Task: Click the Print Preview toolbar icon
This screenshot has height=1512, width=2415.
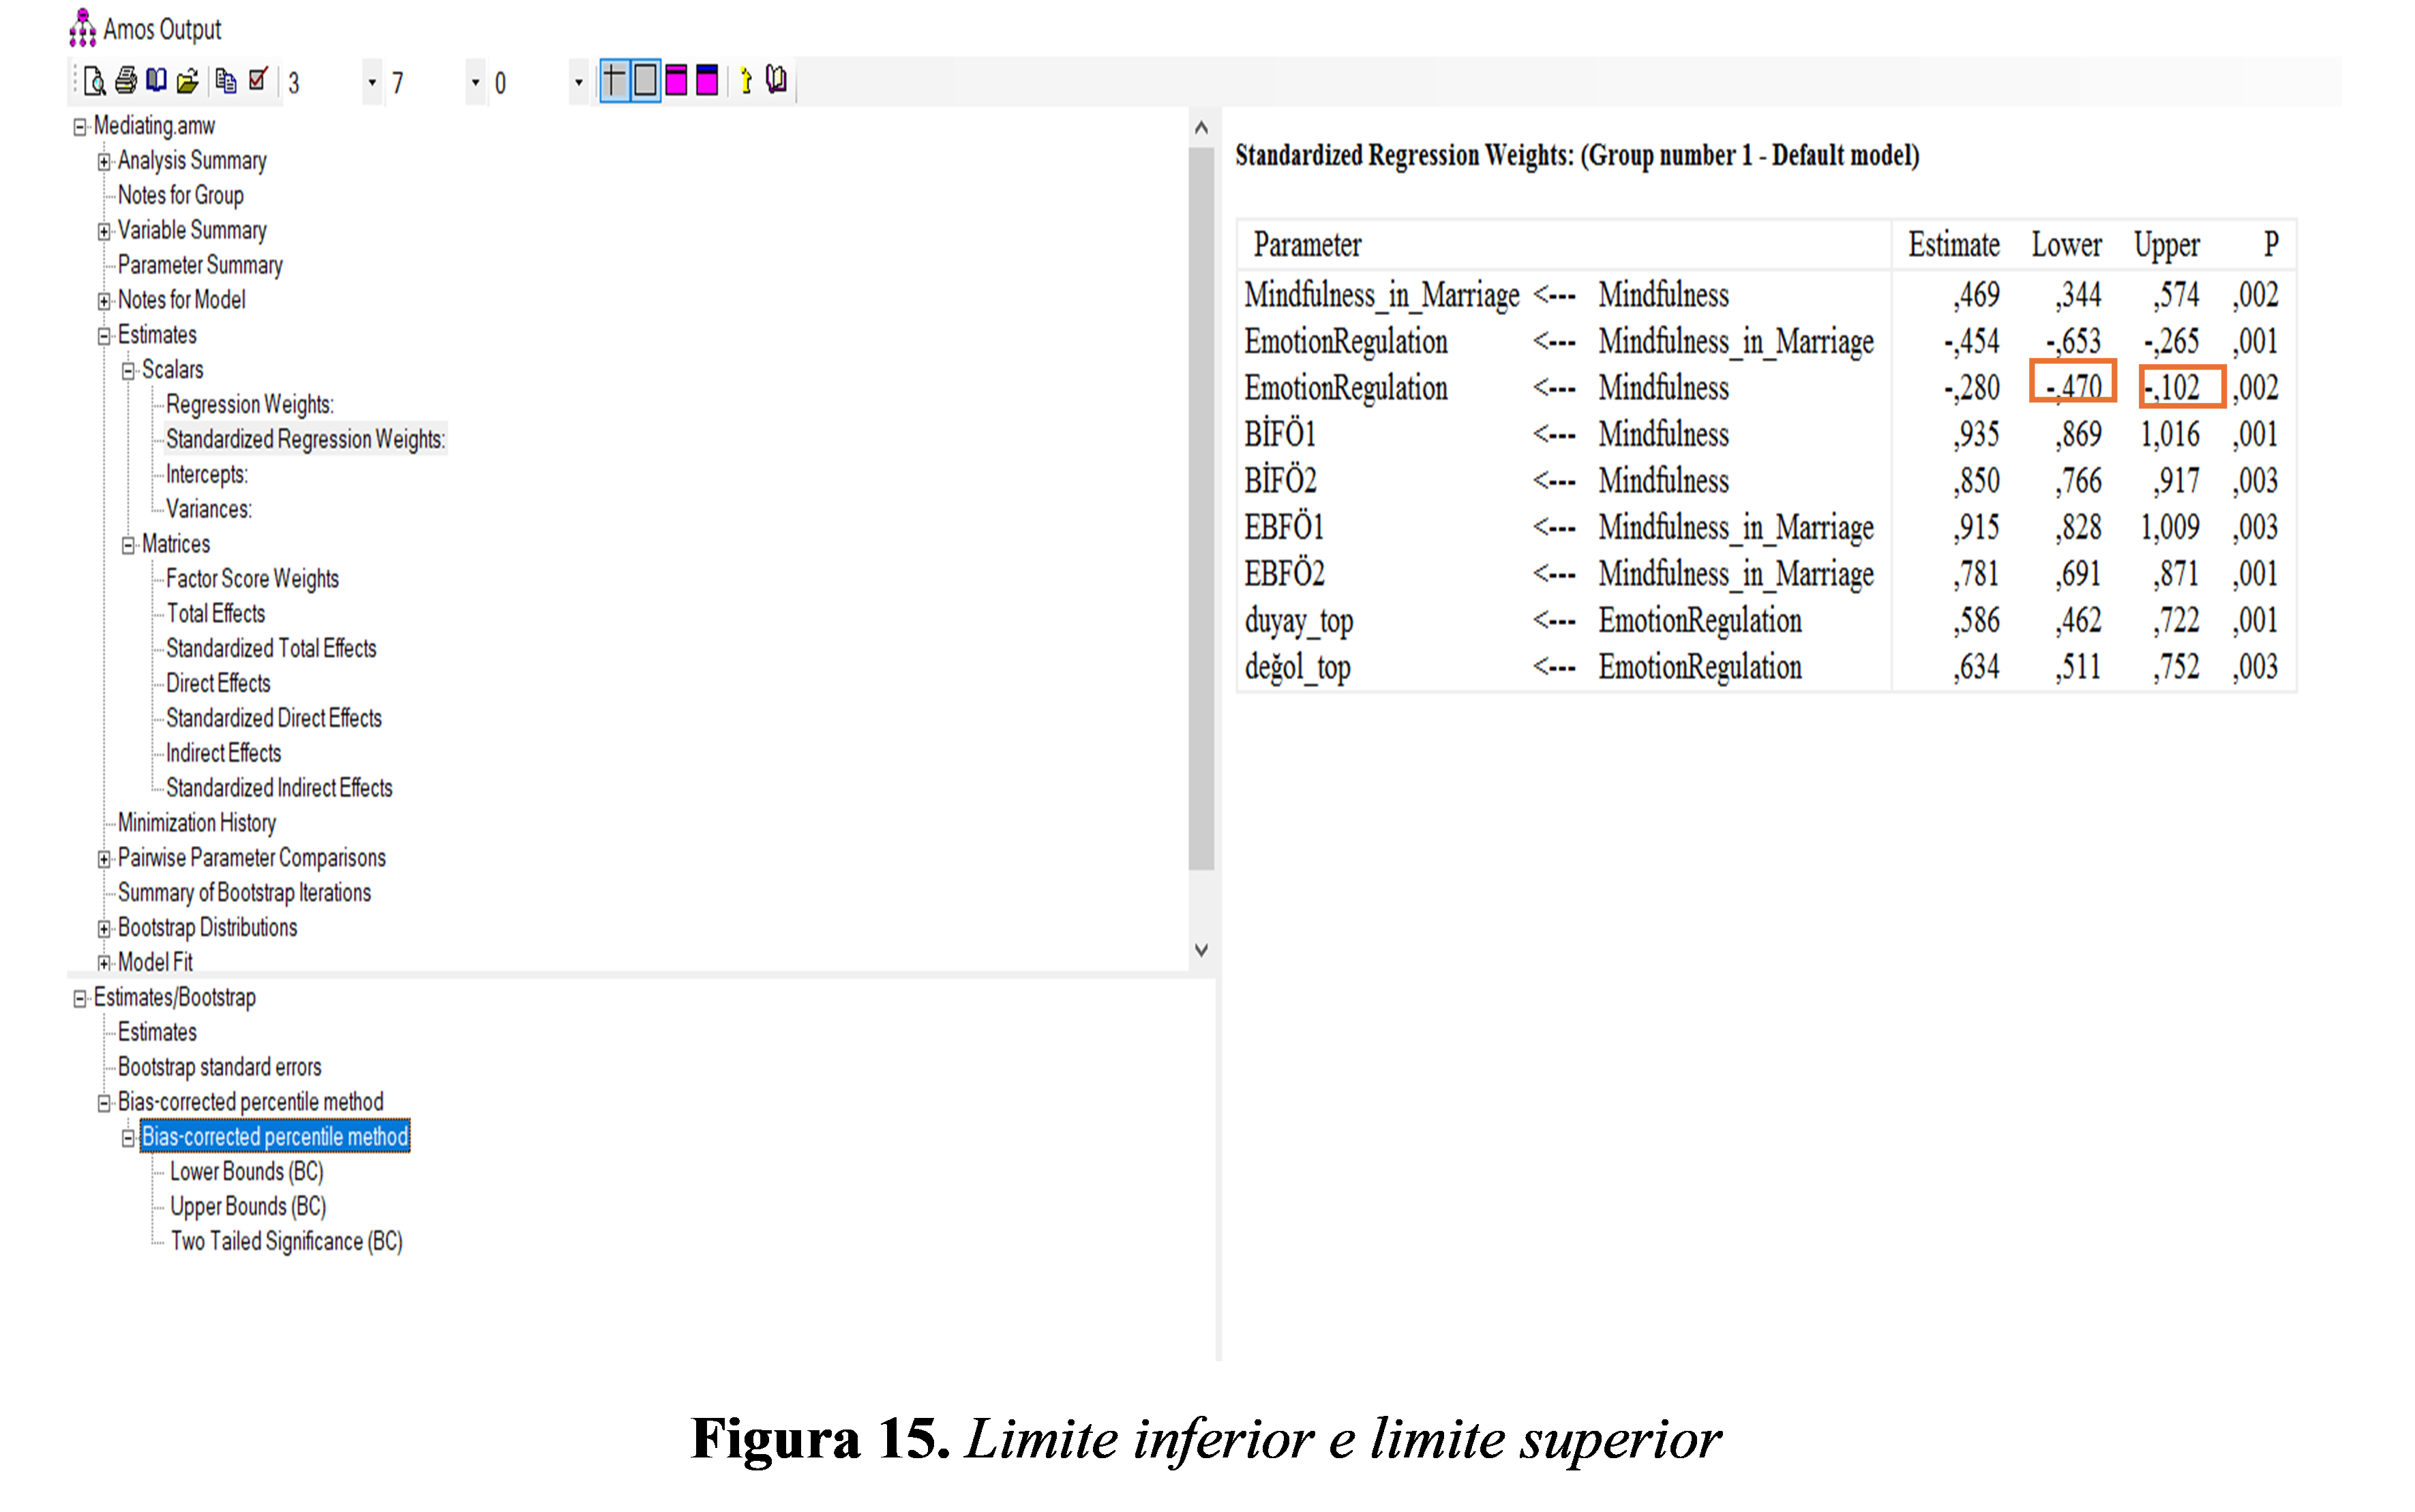Action: (95, 81)
